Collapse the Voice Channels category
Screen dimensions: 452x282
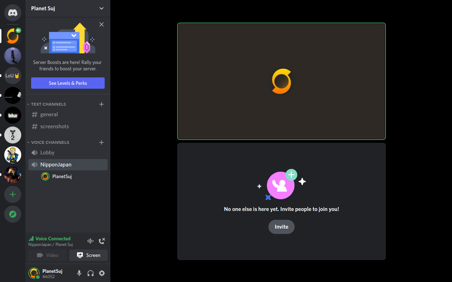pos(48,142)
